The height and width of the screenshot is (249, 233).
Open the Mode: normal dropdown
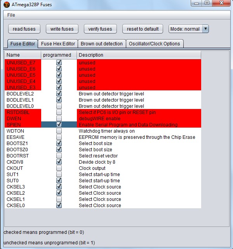[189, 29]
